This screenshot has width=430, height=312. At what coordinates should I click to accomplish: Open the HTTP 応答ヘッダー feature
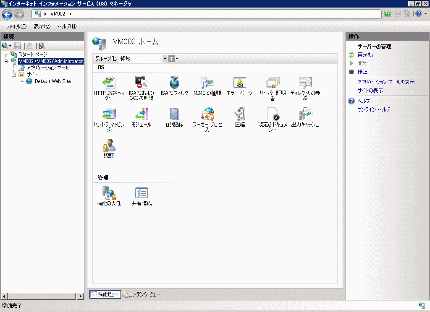[109, 88]
